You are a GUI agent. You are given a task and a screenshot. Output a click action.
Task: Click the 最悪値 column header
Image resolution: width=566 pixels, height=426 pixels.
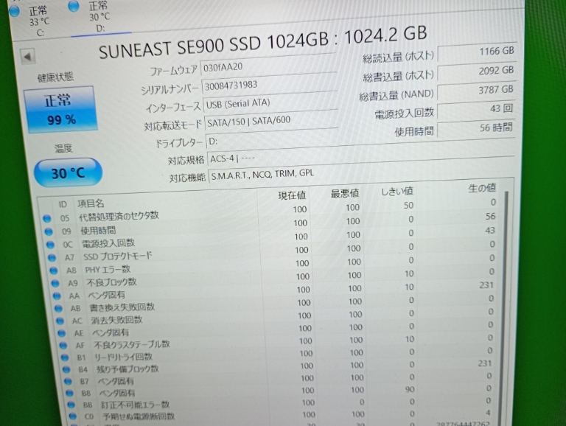coord(345,193)
